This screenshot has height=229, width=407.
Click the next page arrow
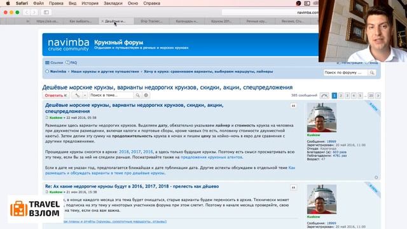pos(378,96)
